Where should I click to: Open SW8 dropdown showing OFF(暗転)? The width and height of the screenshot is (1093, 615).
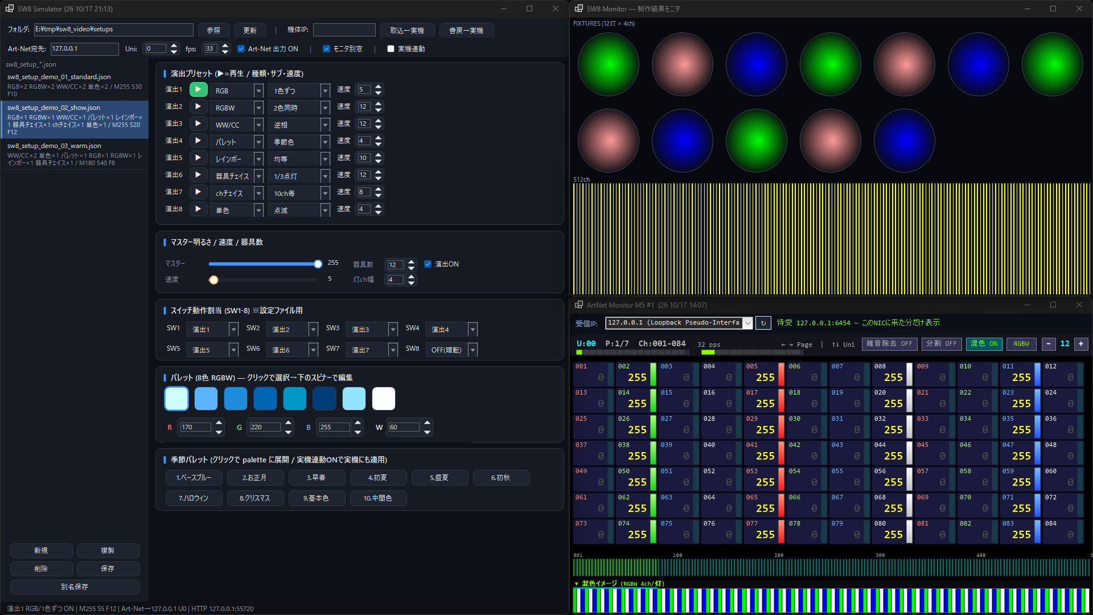[x=452, y=350]
